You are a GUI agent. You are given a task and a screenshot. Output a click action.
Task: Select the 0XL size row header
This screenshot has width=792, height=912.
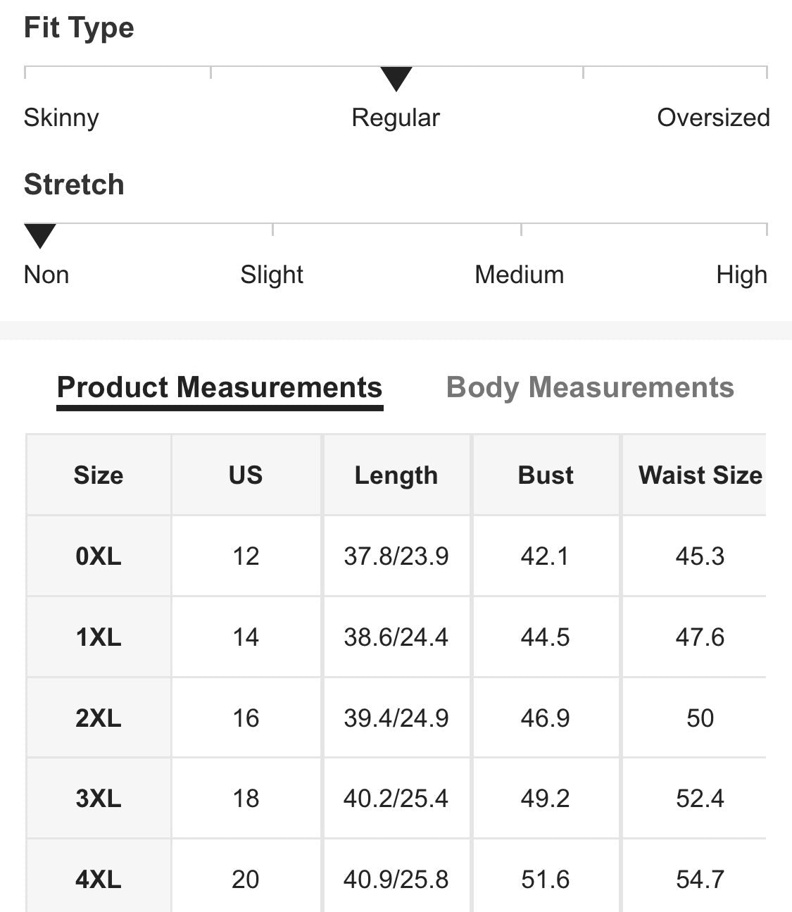tap(99, 556)
